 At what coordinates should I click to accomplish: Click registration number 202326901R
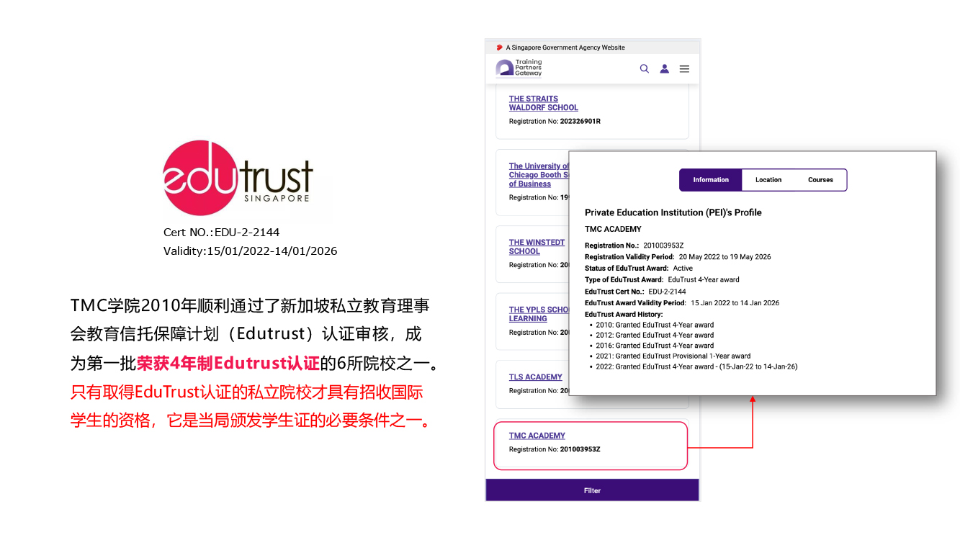point(580,121)
